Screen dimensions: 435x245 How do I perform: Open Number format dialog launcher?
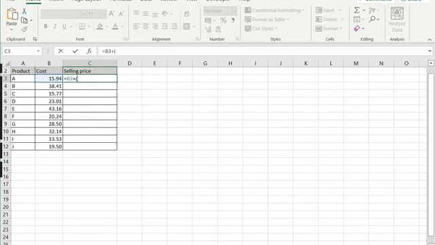click(x=237, y=39)
